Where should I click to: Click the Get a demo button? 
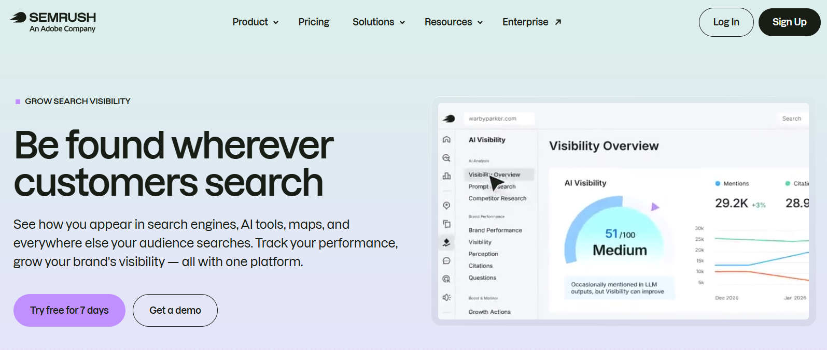[x=175, y=310]
